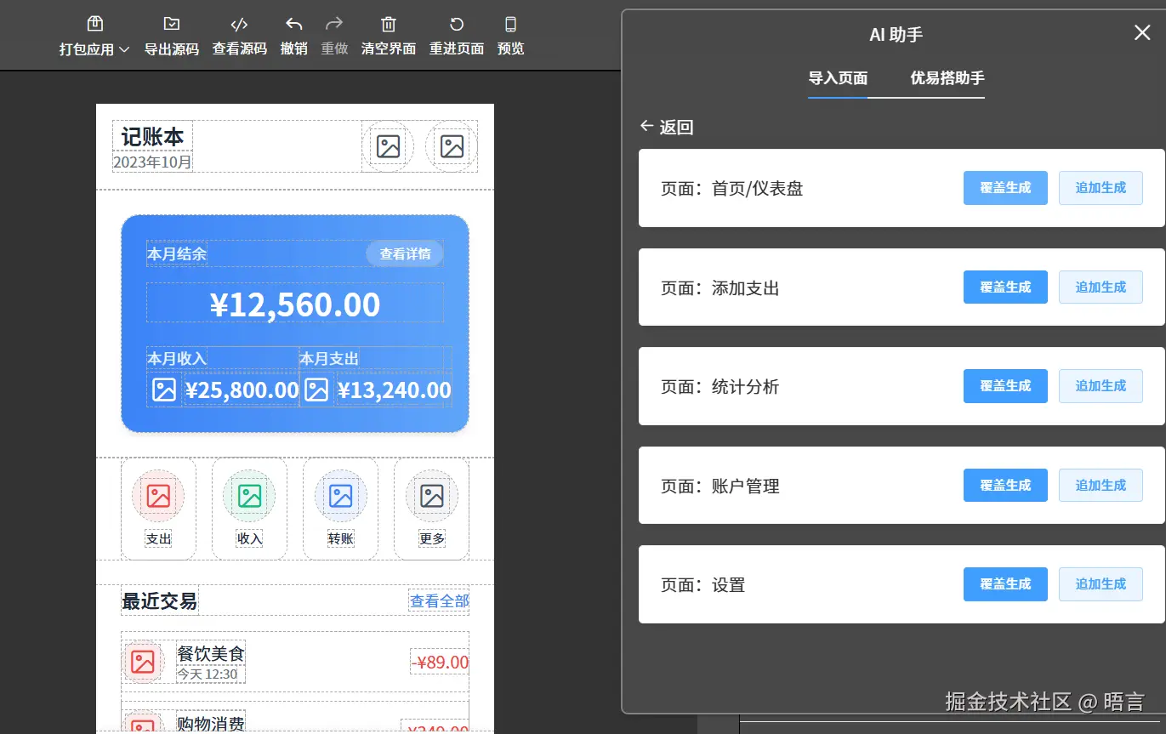Select the 本月收入 label
Screen dimensions: 1166x734
coord(177,359)
